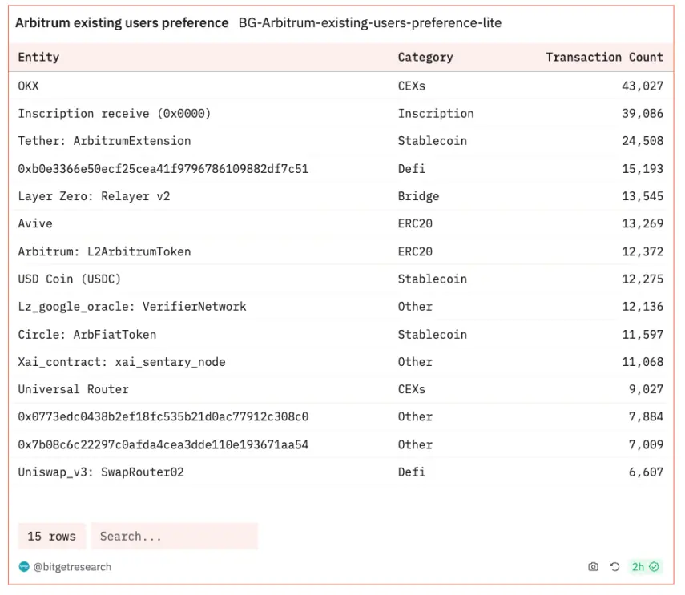
Task: Click the 2h freshness status badge
Action: [645, 567]
